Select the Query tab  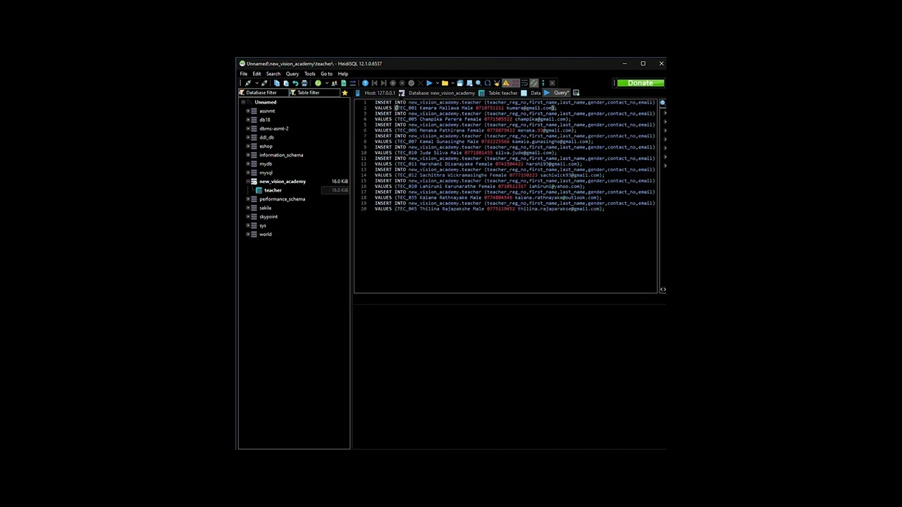[x=557, y=93]
